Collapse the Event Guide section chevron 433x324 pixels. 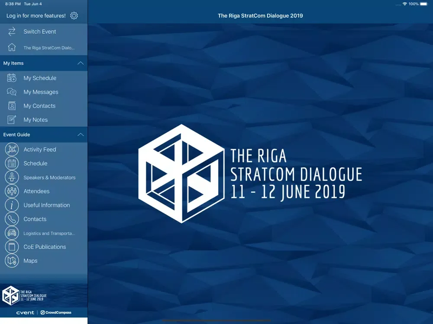[x=81, y=135]
